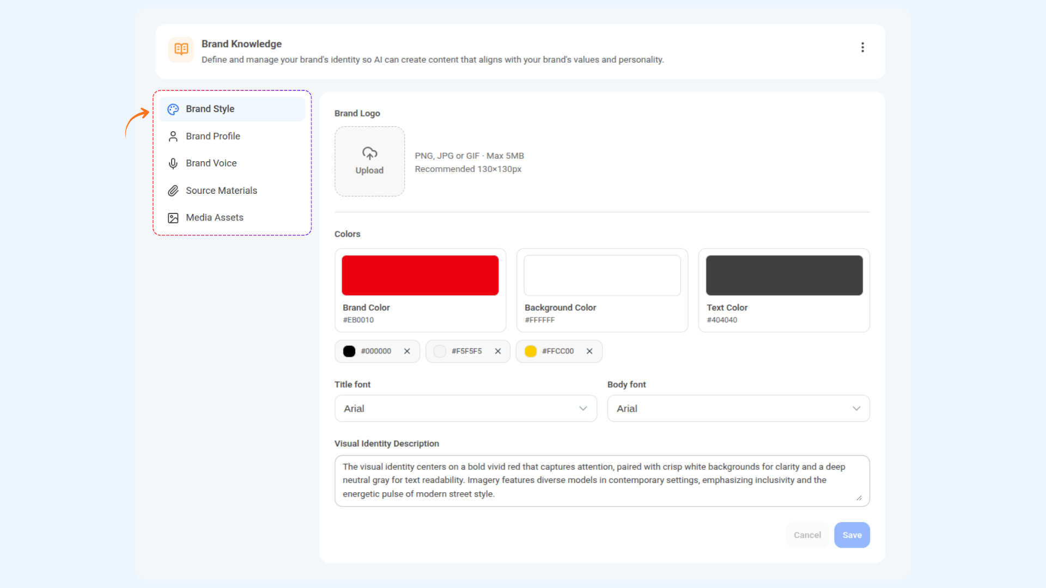Viewport: 1046px width, 588px height.
Task: Click the Media Assets image icon
Action: tap(173, 218)
